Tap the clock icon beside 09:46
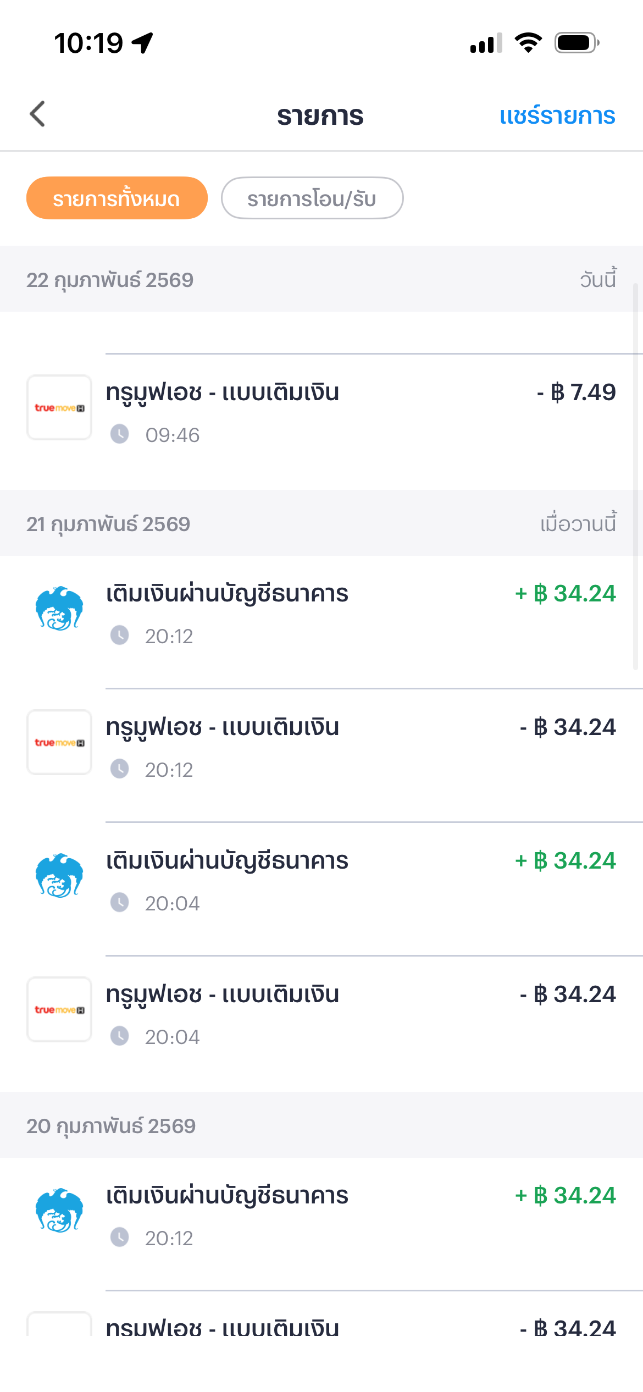Image resolution: width=643 pixels, height=1392 pixels. [x=119, y=434]
